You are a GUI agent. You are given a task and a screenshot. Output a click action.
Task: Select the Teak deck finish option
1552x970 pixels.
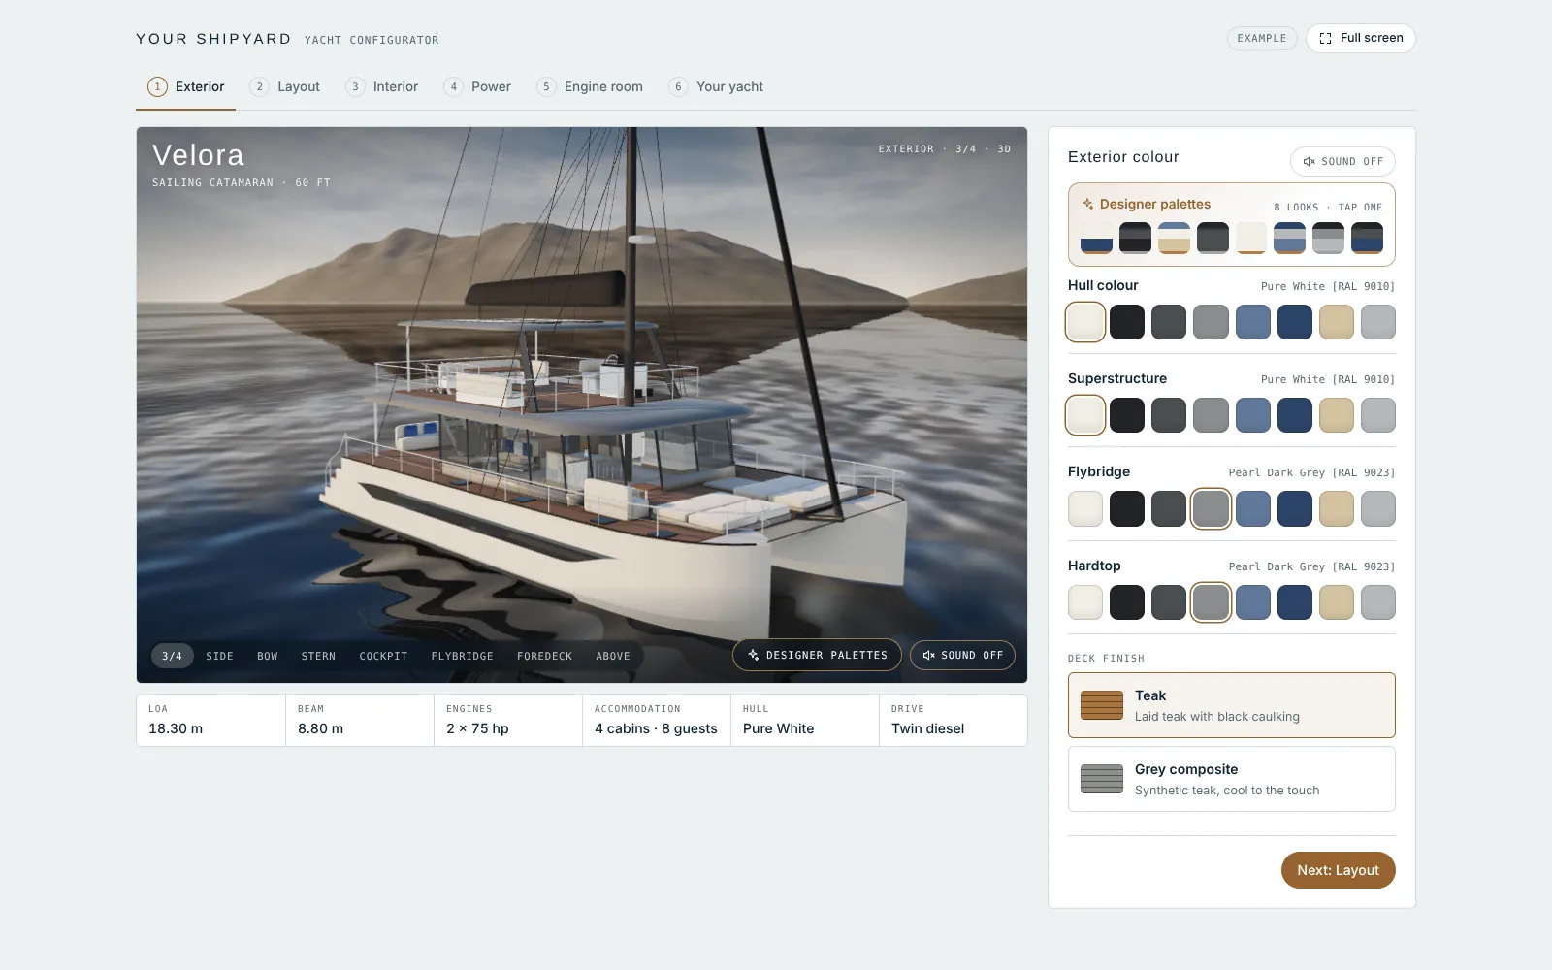click(1232, 705)
